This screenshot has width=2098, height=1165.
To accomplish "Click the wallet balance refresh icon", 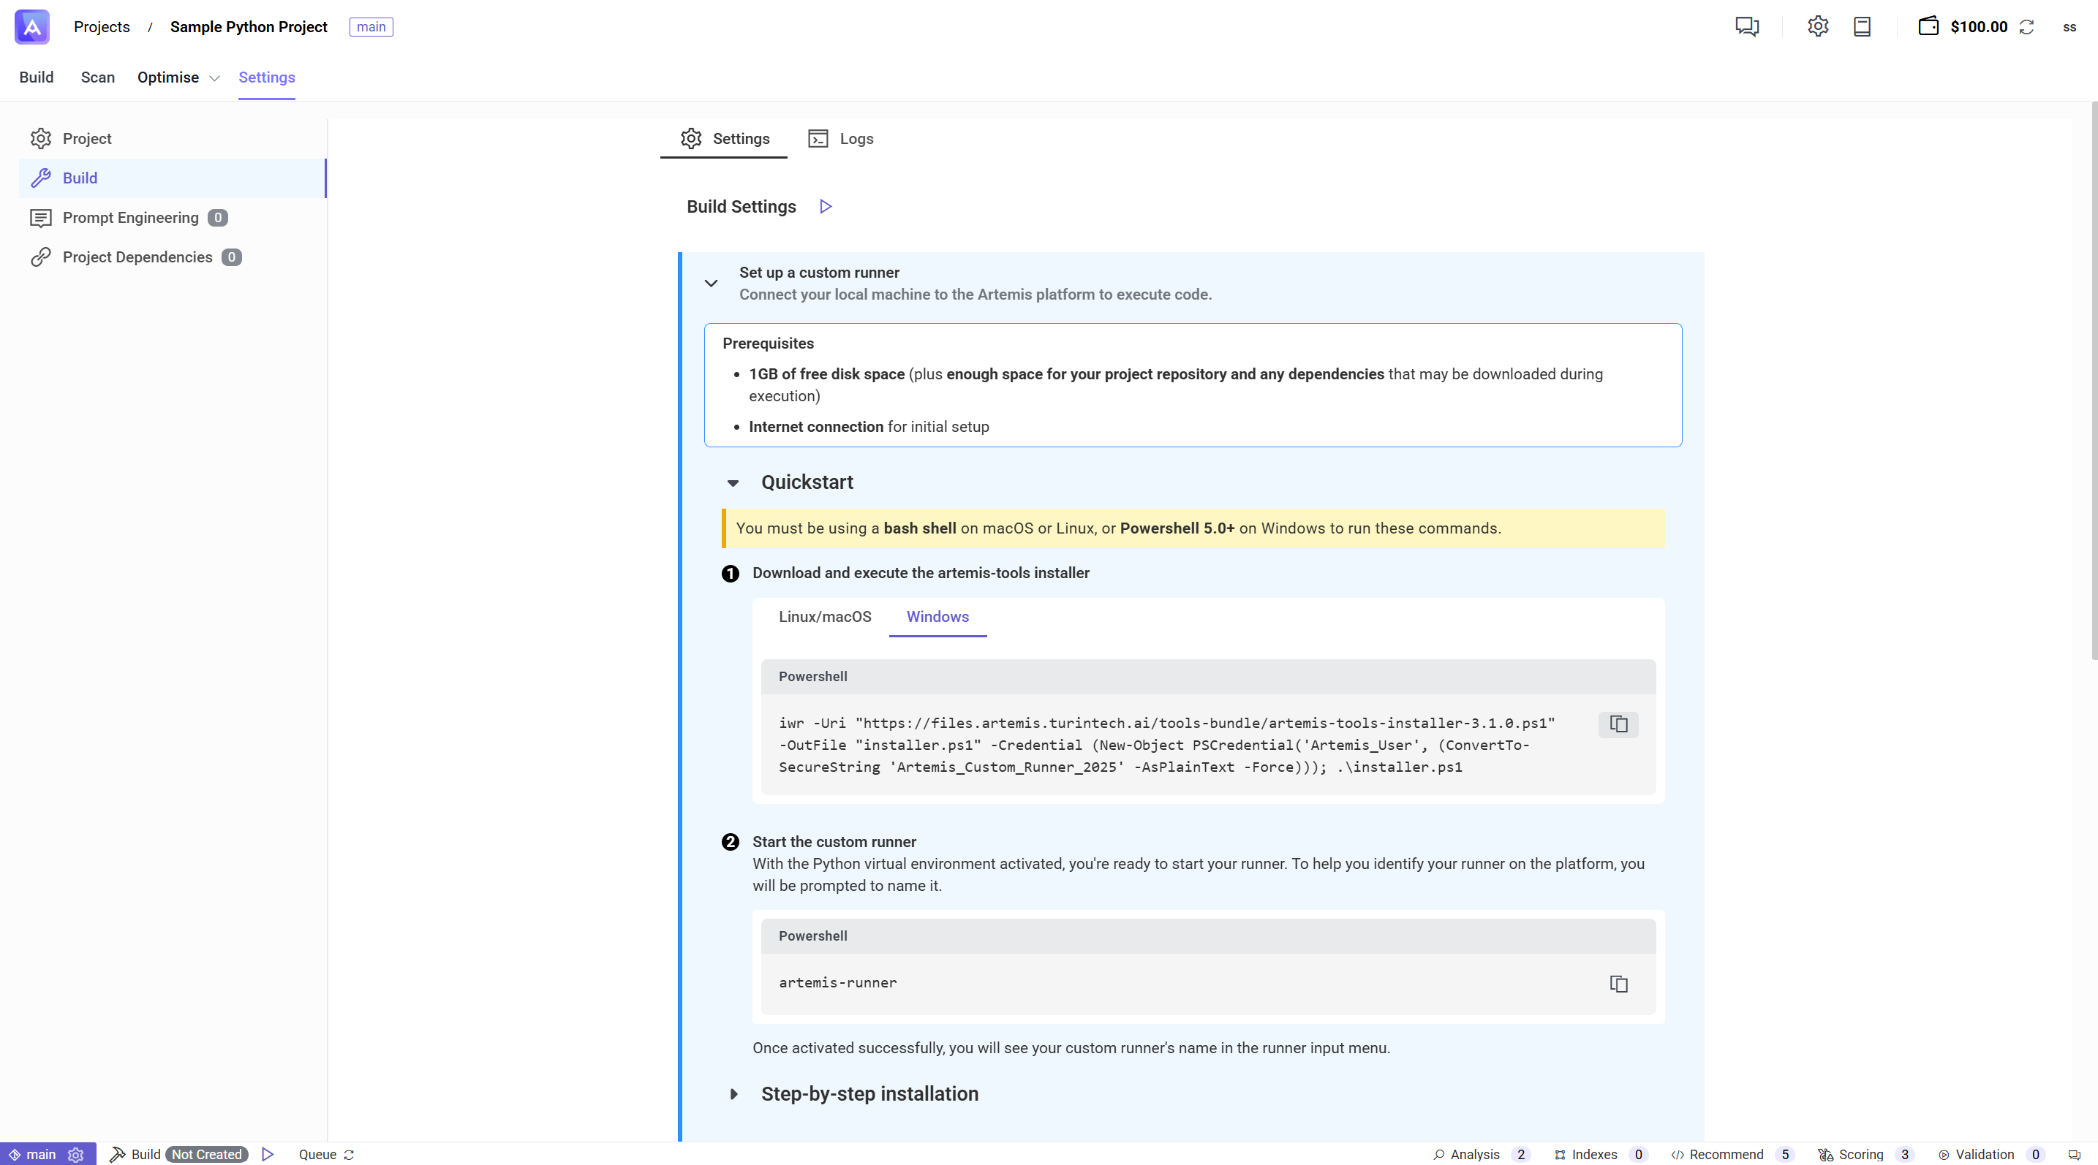I will [2027, 27].
